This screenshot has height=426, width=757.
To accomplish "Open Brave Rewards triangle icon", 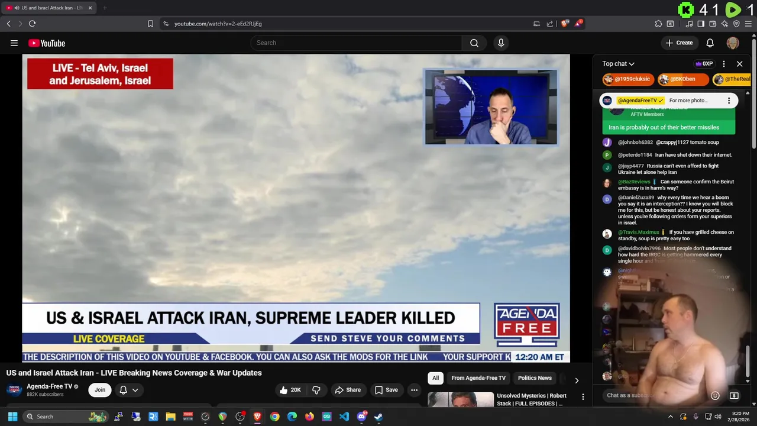I will click(x=578, y=24).
